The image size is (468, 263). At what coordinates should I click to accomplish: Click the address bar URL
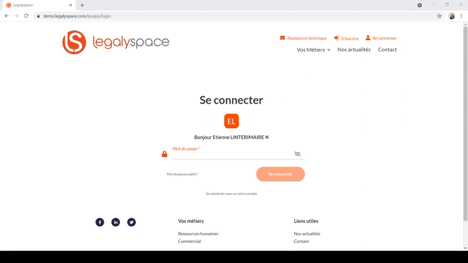click(x=77, y=16)
